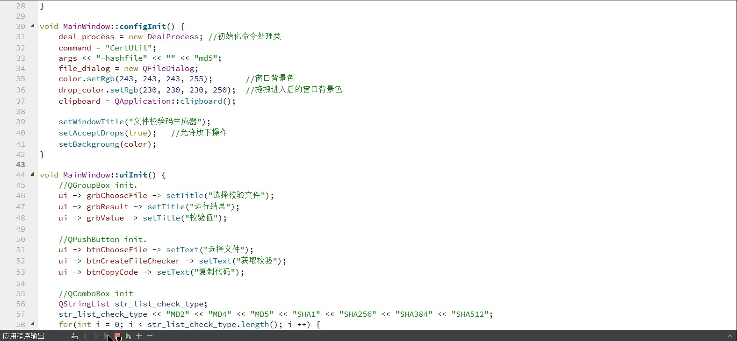
Task: Click grbChooseFile on line 46
Action: 117,195
